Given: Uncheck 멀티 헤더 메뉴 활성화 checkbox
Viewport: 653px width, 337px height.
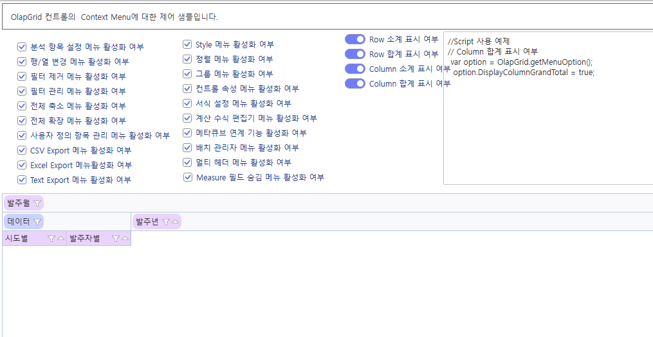Looking at the screenshot, I should [187, 162].
